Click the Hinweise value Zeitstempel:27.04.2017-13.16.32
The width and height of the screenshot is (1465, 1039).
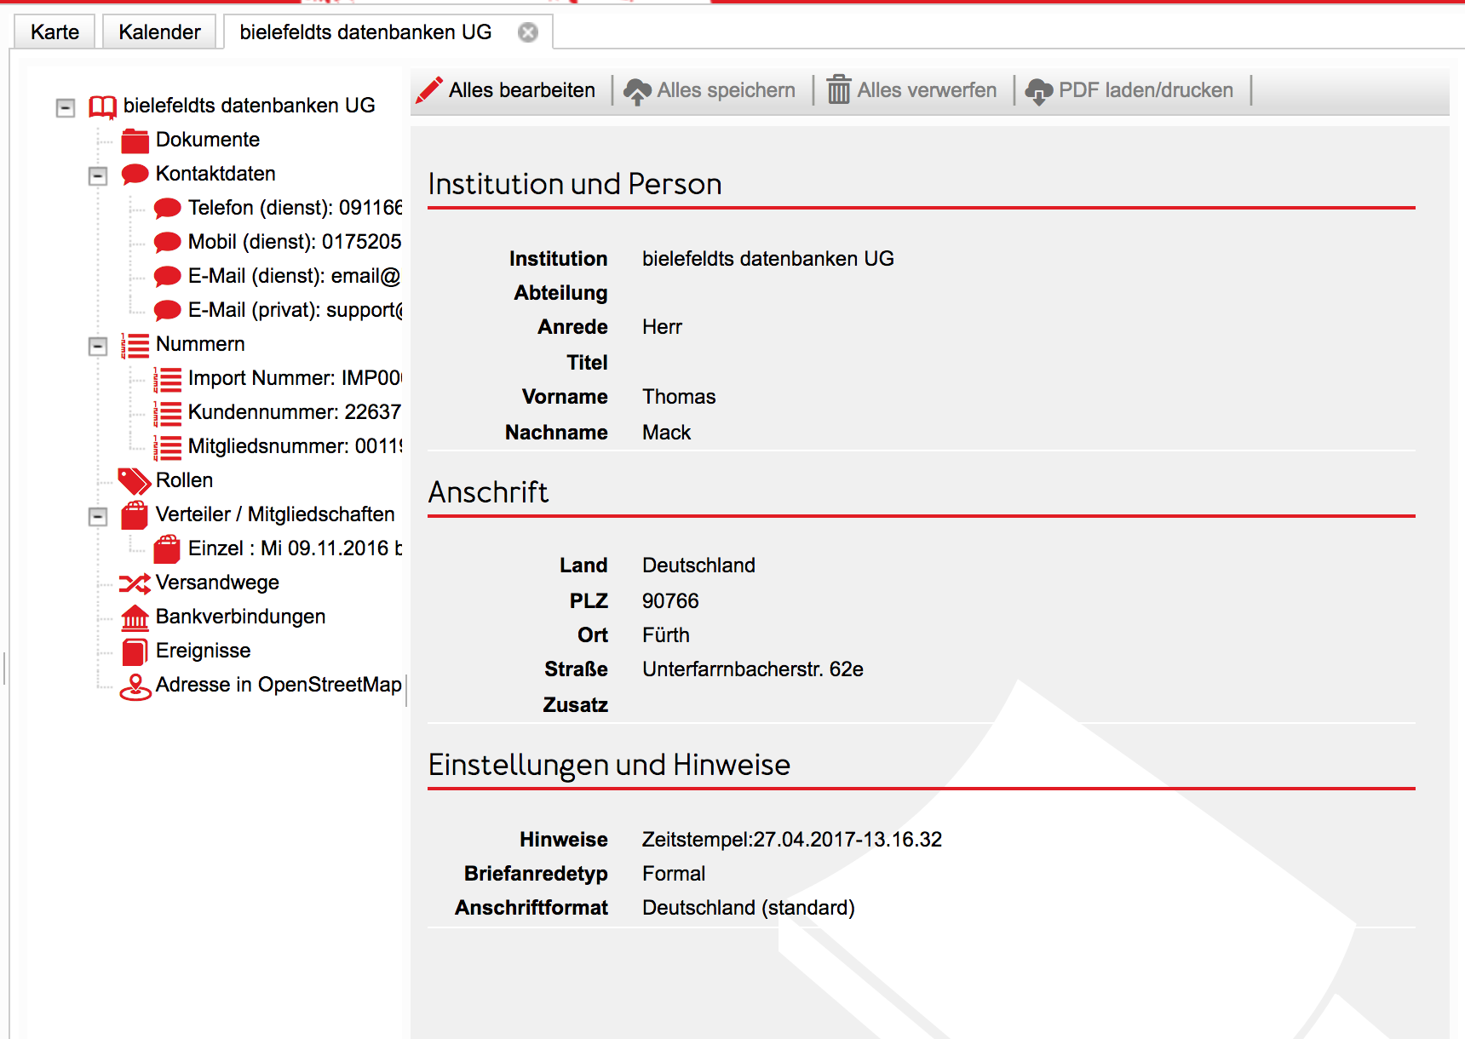[792, 840]
